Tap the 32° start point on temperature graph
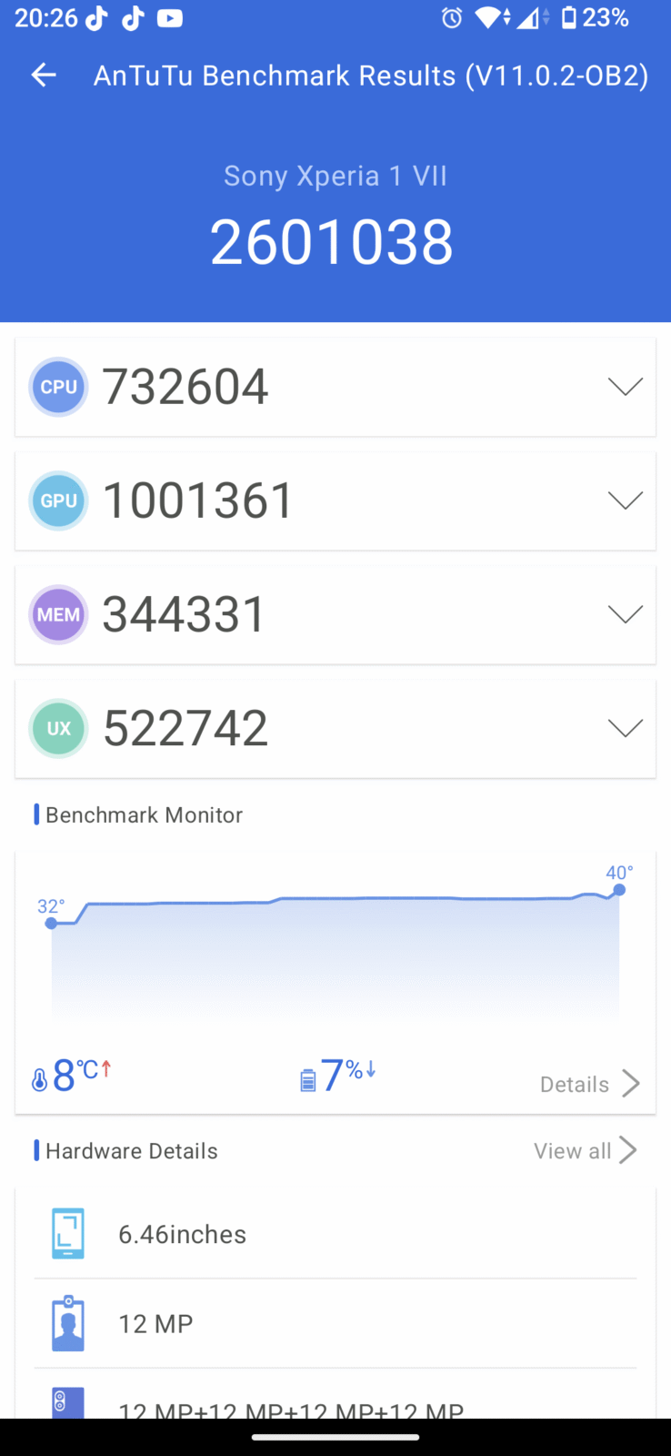Screen dimensions: 671x1456 click(52, 923)
